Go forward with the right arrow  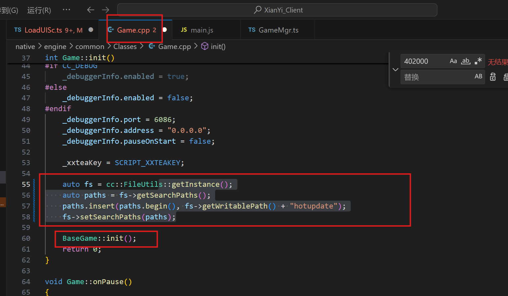tap(105, 10)
